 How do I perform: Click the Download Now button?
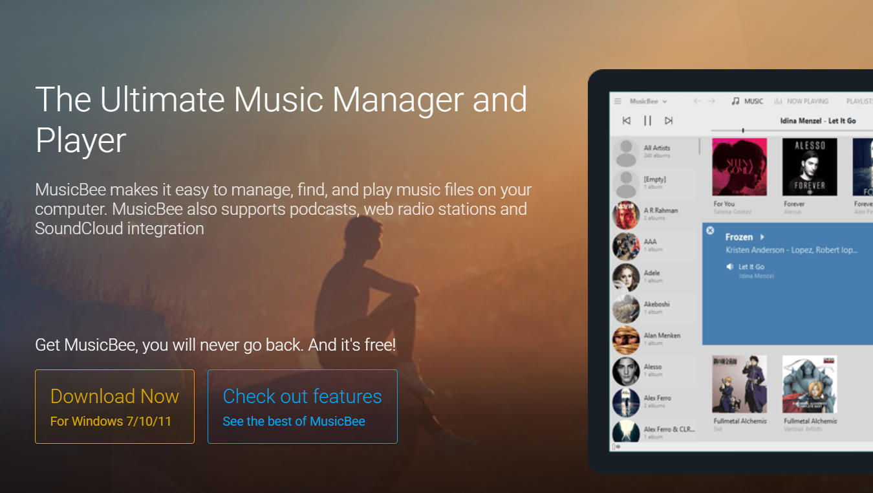point(114,406)
